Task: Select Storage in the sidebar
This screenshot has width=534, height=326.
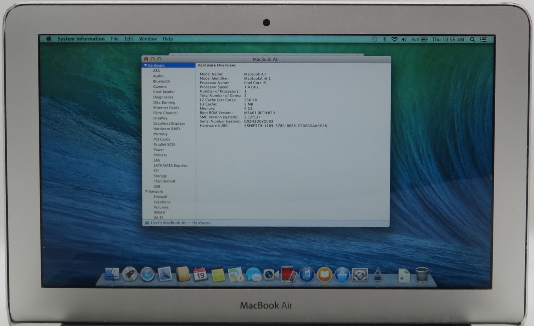Action: tap(160, 176)
